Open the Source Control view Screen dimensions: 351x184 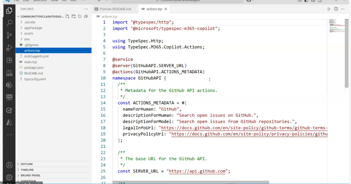coord(9,35)
